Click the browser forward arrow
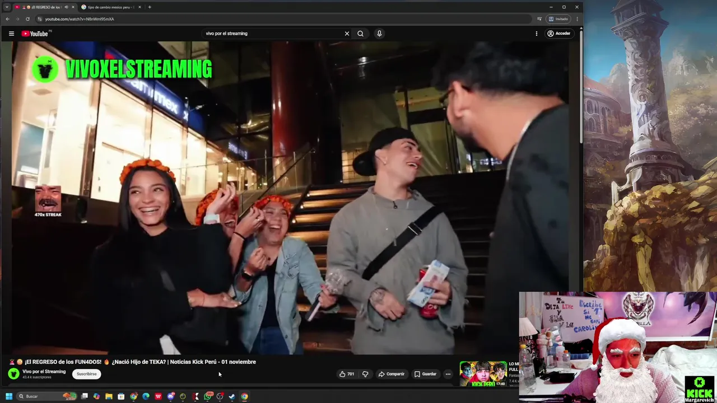This screenshot has width=717, height=403. [x=17, y=19]
